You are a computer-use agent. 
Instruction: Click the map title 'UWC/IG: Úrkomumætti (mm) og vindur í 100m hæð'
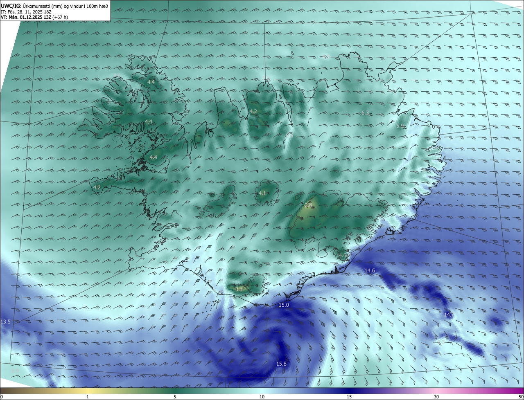54,6
